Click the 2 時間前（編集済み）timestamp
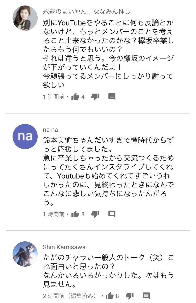Viewport: 196px width, 303px height. coord(69,296)
